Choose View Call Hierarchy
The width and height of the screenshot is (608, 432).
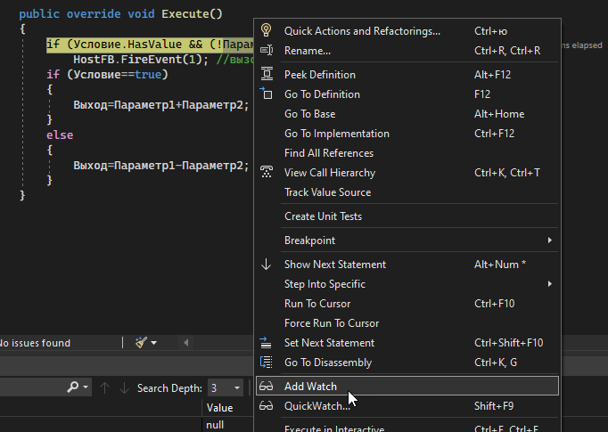click(407, 173)
